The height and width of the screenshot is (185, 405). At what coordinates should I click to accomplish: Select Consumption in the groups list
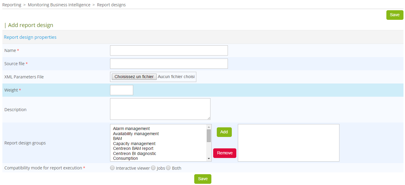pos(125,158)
